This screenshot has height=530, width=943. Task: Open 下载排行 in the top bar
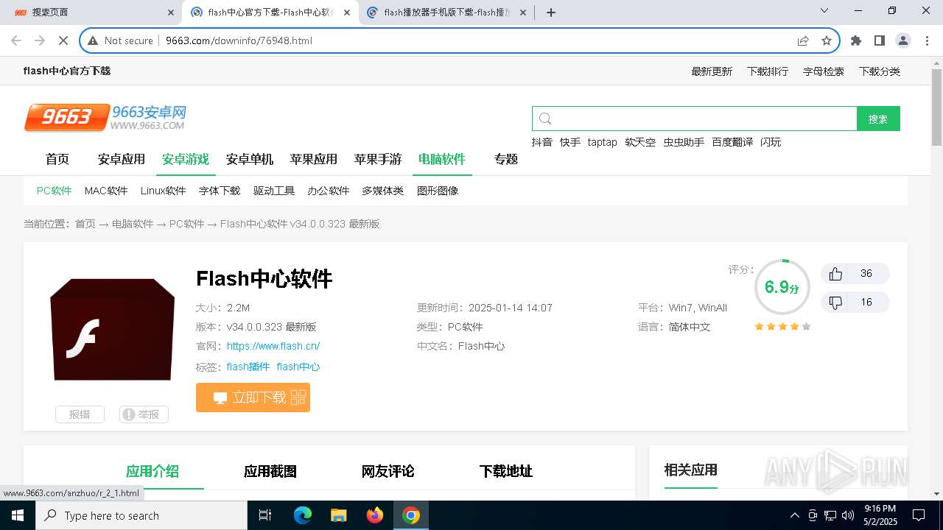pos(768,71)
